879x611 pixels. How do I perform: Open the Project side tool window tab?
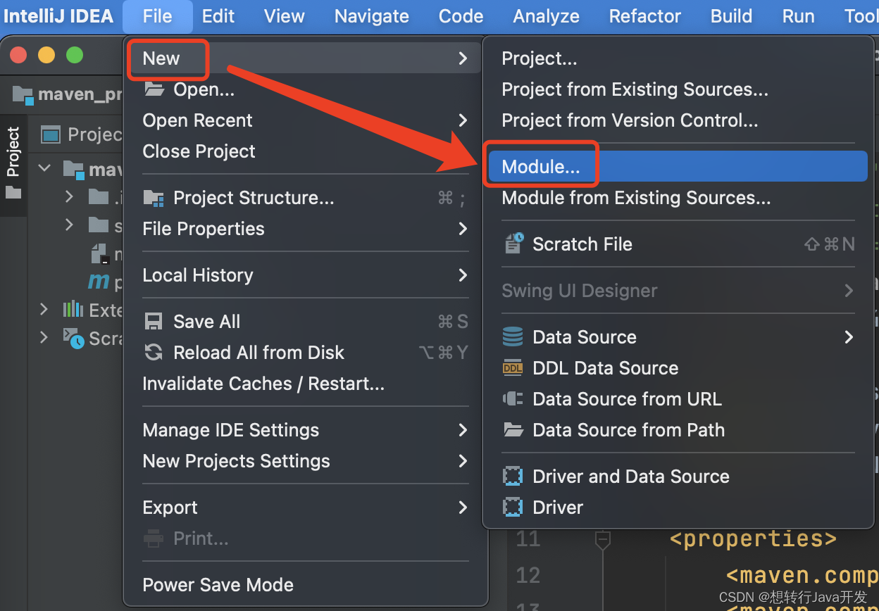(13, 162)
